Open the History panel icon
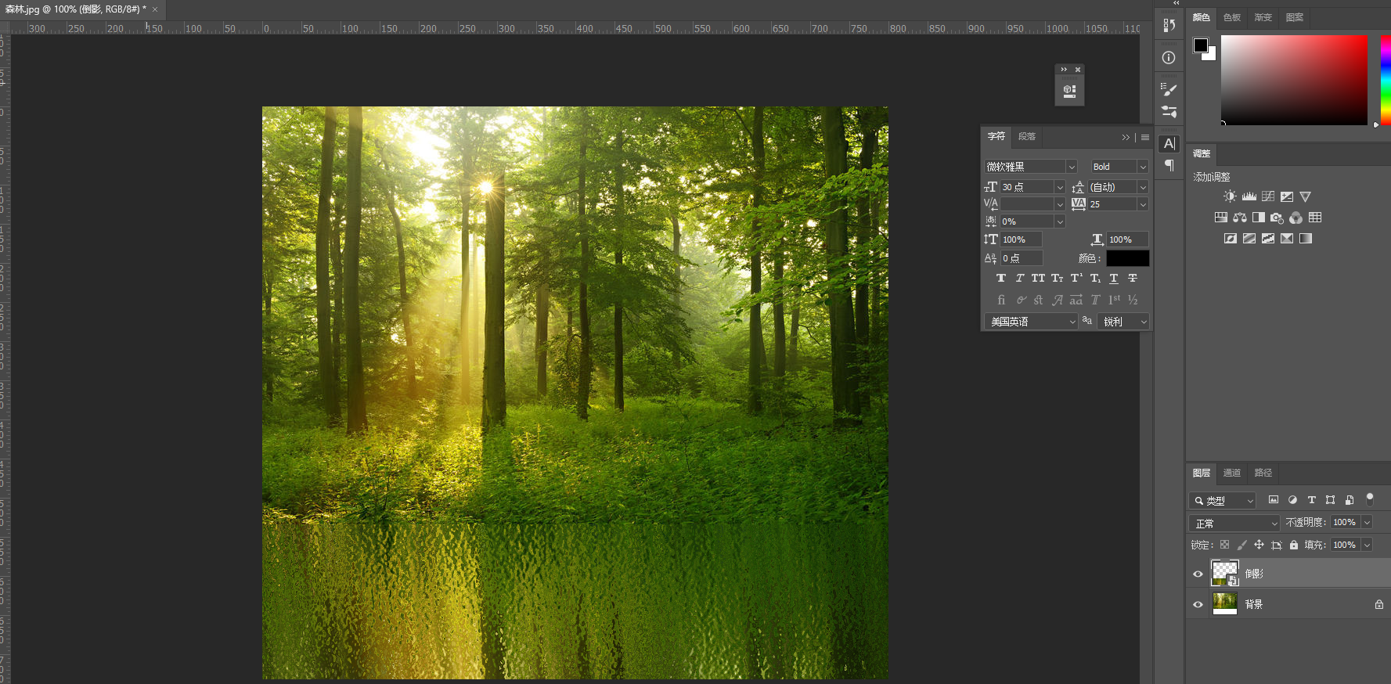The width and height of the screenshot is (1391, 684). [x=1169, y=25]
